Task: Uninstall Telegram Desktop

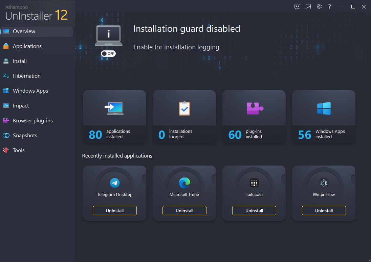Action: pyautogui.click(x=115, y=211)
